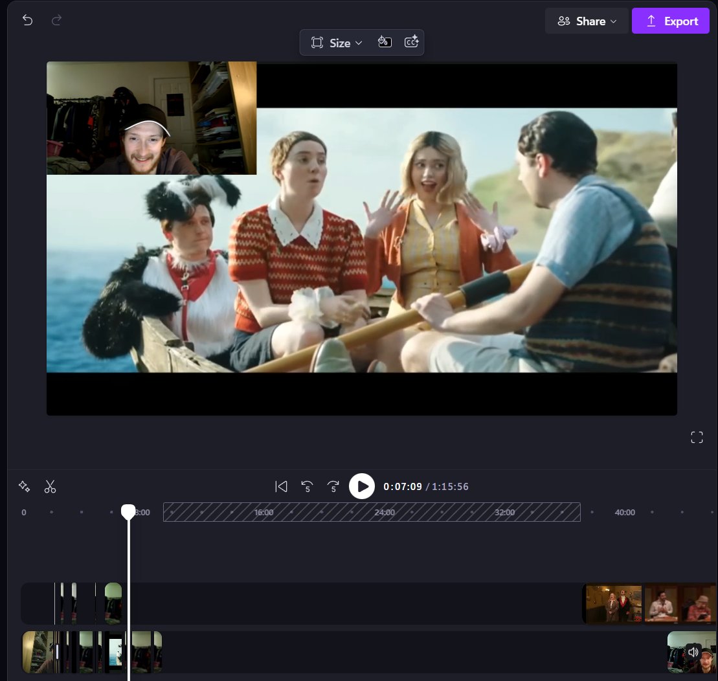Select the green clip on the upper track
The height and width of the screenshot is (681, 718).
pyautogui.click(x=113, y=603)
